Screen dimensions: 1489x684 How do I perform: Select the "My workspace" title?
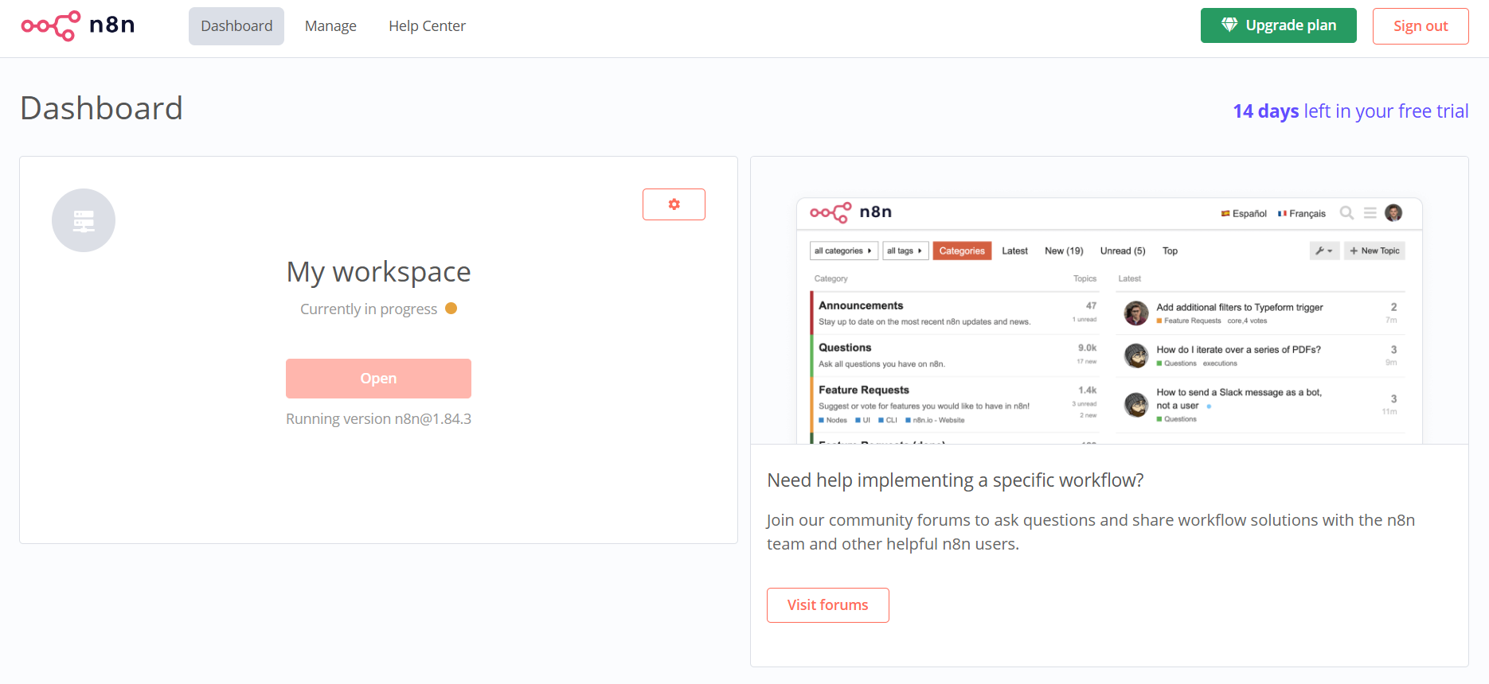point(378,272)
